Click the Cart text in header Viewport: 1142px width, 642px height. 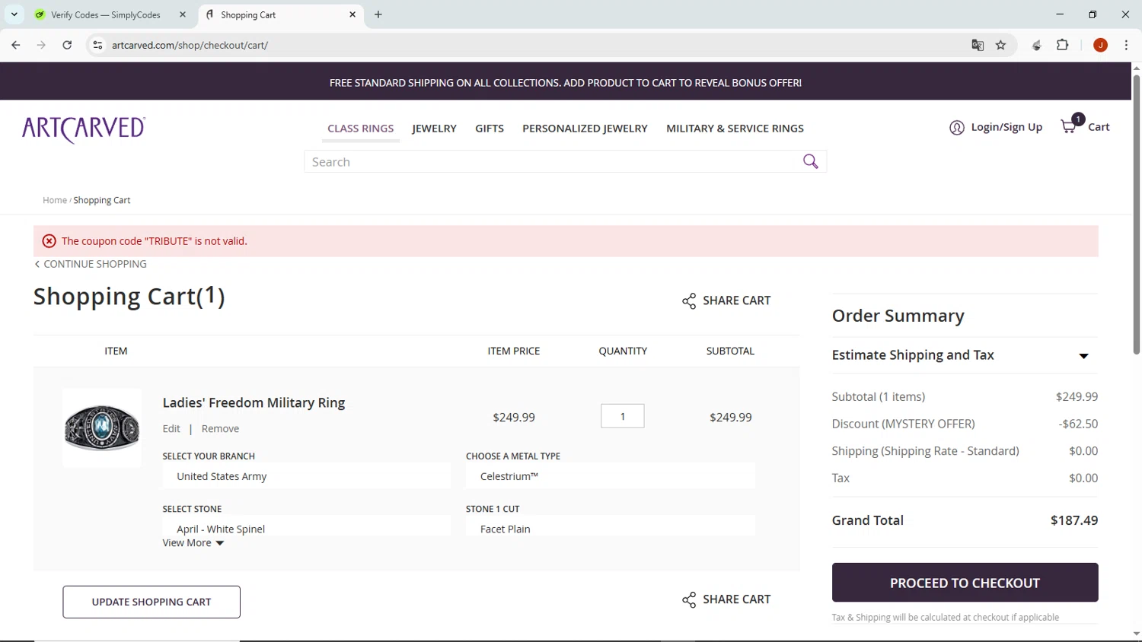[x=1099, y=127]
